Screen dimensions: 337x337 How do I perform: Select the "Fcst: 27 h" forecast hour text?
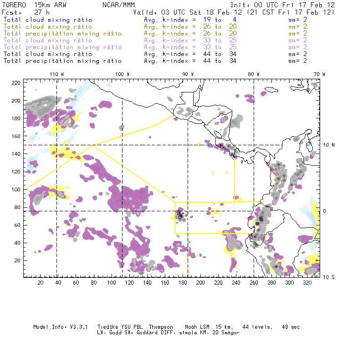click(26, 12)
